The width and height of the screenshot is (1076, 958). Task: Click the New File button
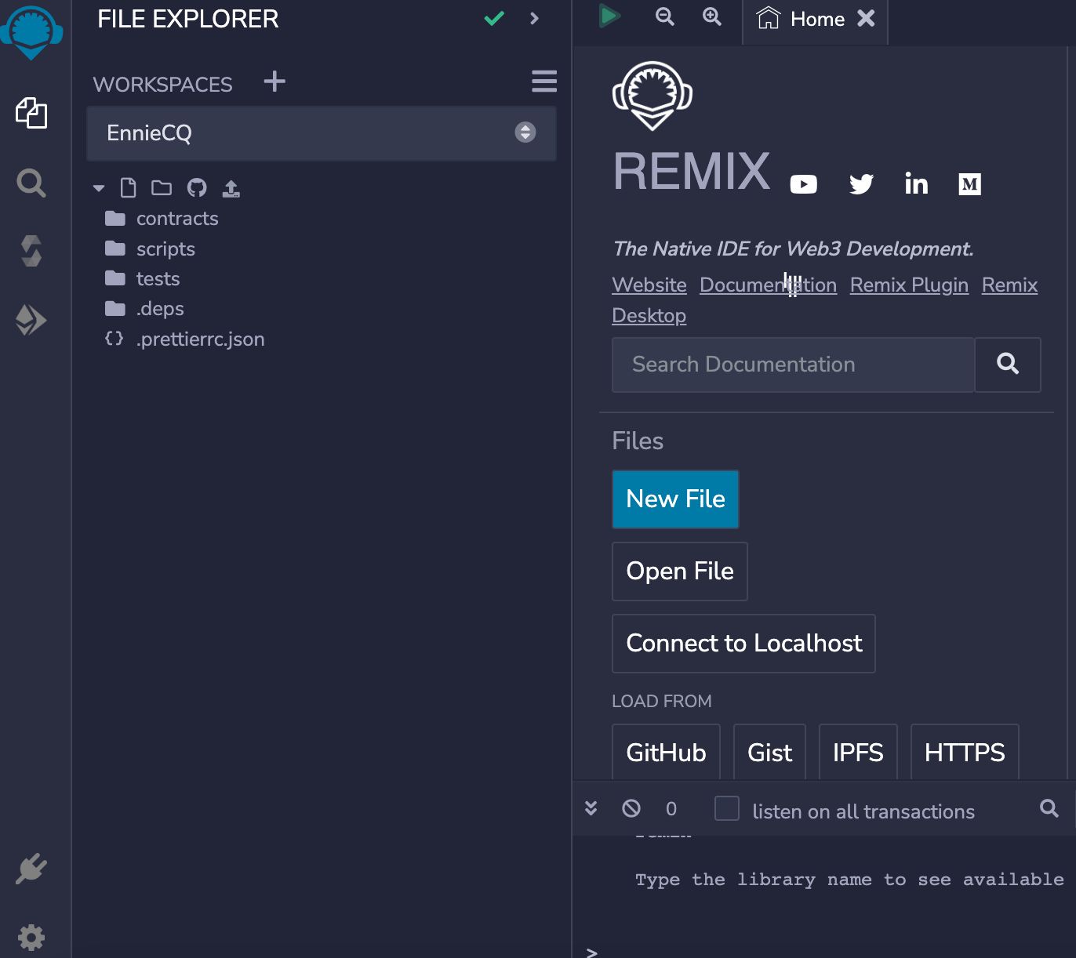pos(675,499)
